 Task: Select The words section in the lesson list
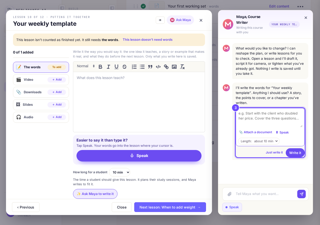point(41,67)
